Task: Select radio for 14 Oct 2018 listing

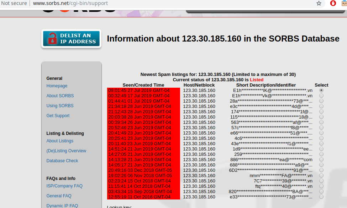Action: (x=321, y=186)
